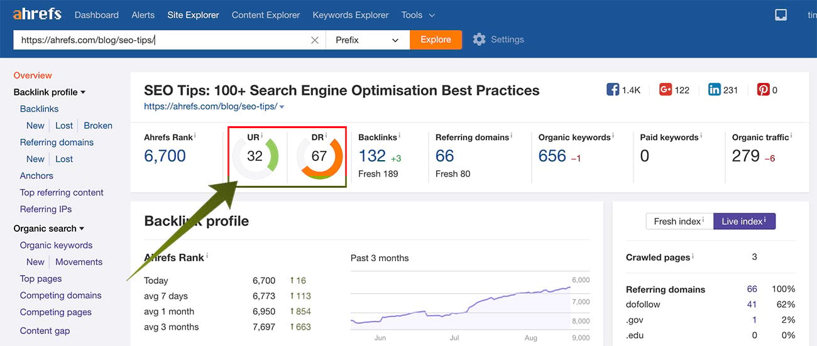This screenshot has width=817, height=346.
Task: Open Top pages in sidebar
Action: click(41, 279)
